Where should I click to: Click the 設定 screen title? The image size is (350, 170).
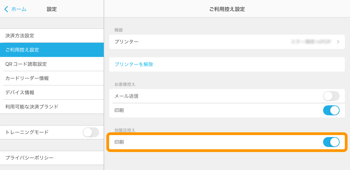(x=52, y=9)
